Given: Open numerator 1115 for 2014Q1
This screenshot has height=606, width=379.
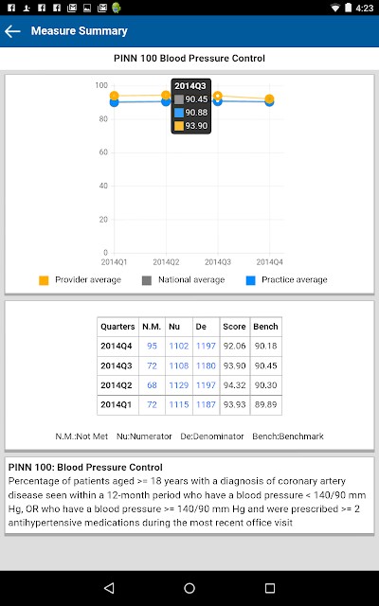Looking at the screenshot, I should point(179,404).
